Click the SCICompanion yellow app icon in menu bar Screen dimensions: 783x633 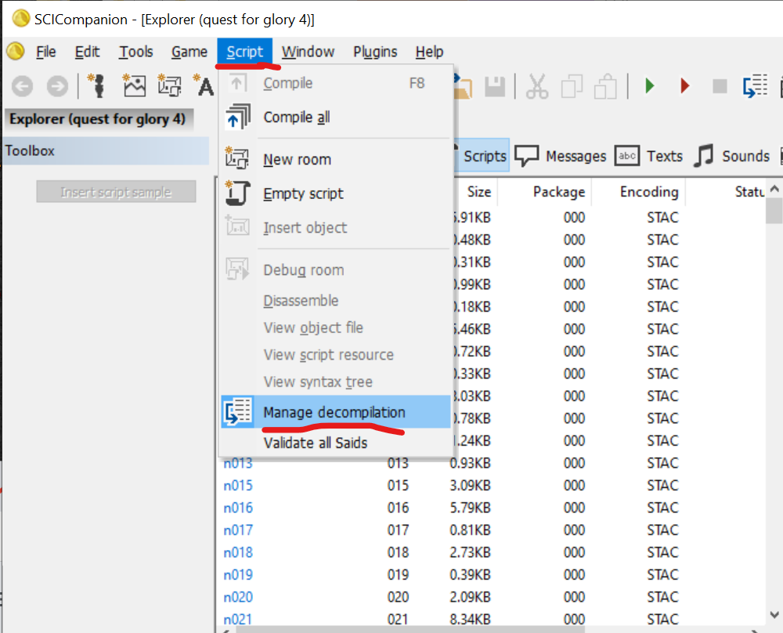16,51
